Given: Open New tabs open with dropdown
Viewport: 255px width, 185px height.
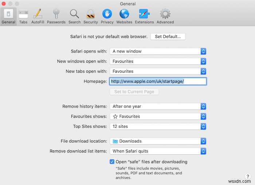Looking at the screenshot, I should (x=158, y=71).
